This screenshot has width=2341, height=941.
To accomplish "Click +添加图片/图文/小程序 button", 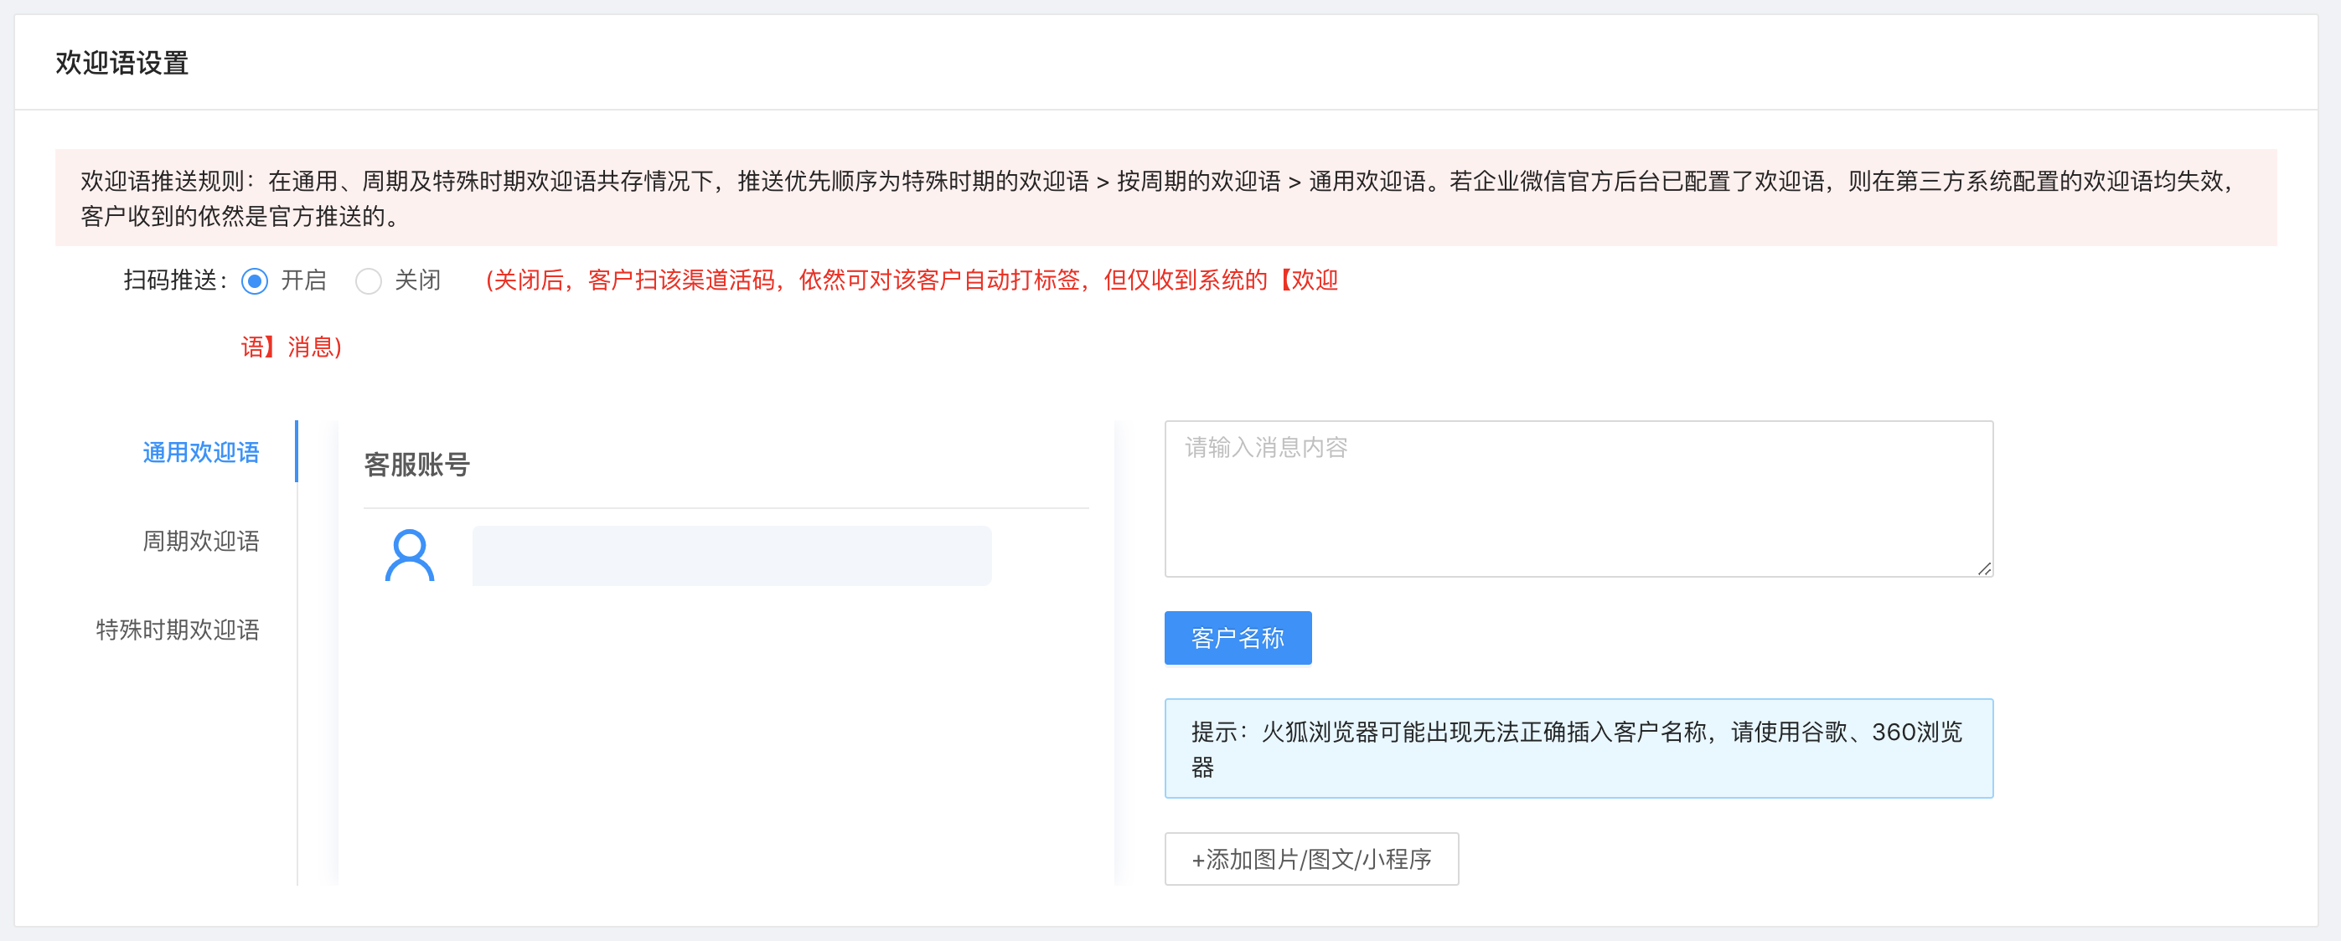I will click(x=1310, y=858).
